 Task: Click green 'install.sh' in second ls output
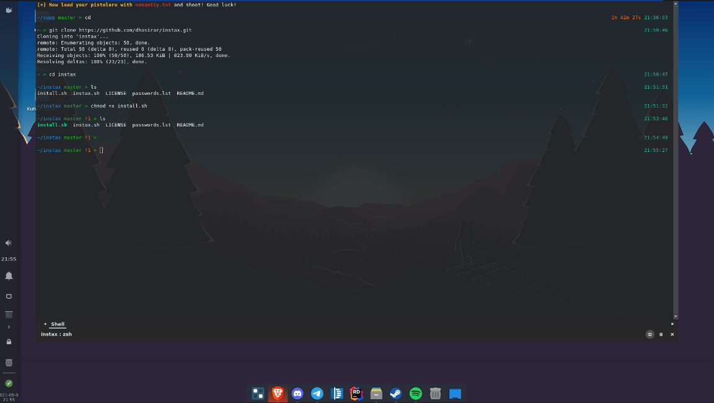[52, 125]
